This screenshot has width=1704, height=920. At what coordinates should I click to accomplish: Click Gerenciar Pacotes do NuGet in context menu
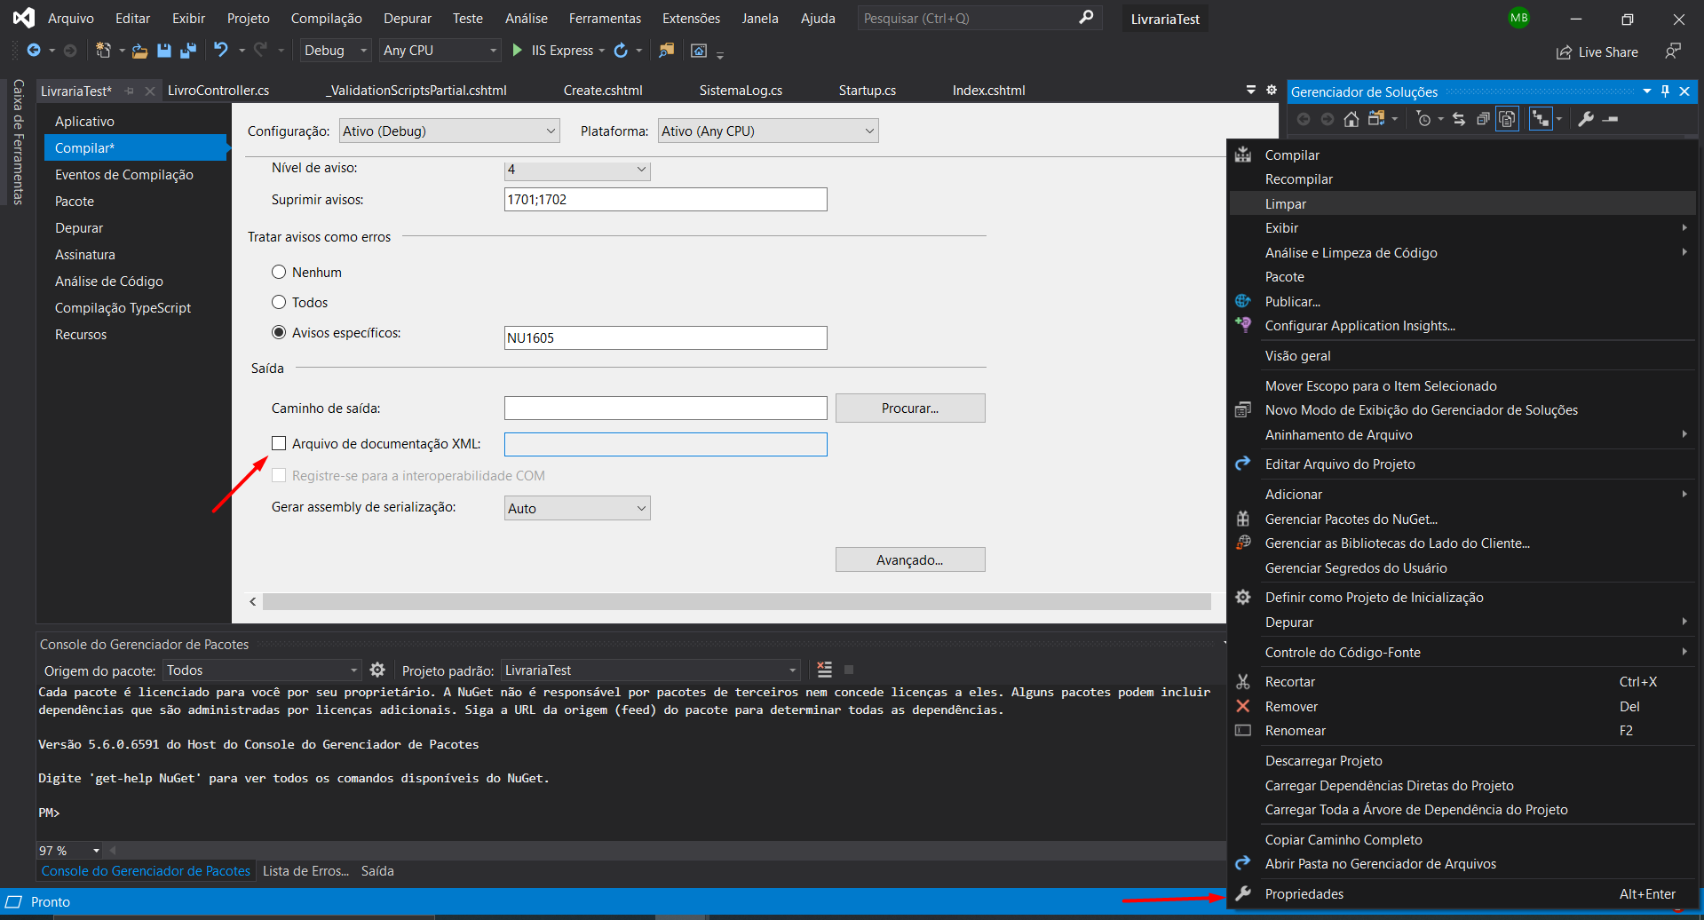(1462, 519)
